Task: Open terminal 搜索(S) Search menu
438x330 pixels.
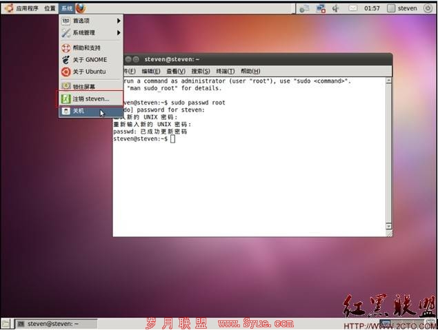Action: tap(201, 72)
